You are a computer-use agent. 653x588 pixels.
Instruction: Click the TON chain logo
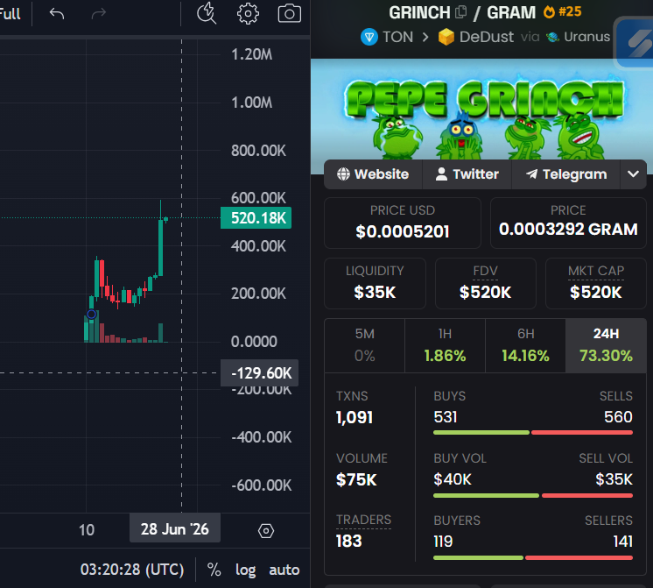tap(369, 37)
